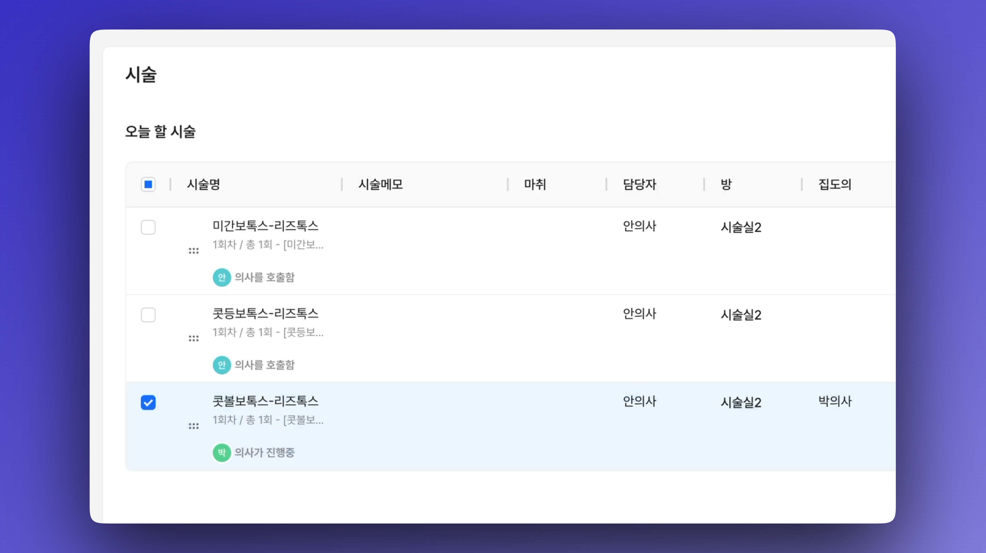Click 시술실2 room cell in first row
The image size is (986, 553).
point(741,228)
